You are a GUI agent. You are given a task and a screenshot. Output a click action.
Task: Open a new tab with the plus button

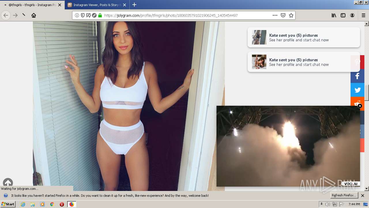[x=134, y=5]
